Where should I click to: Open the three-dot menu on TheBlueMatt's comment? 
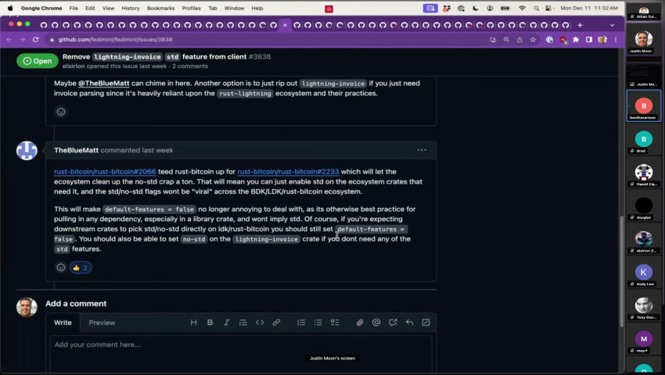[422, 150]
